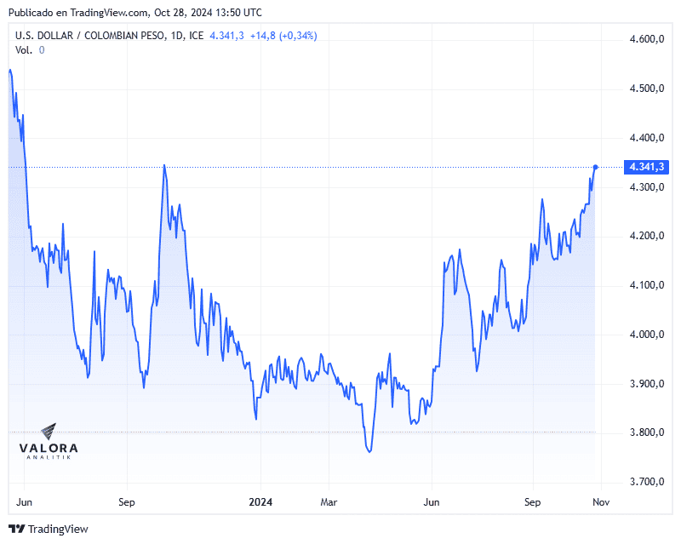
Task: Click the +14,8 change value
Action: coord(263,36)
